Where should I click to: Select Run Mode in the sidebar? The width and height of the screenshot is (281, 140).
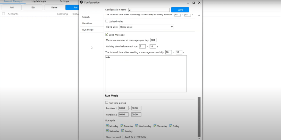coord(88,30)
